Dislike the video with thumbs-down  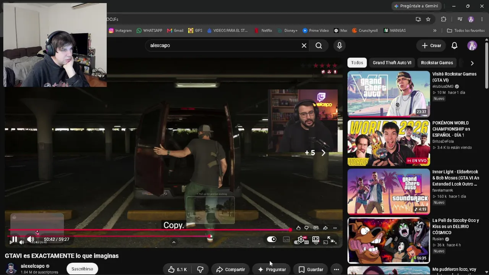pyautogui.click(x=200, y=269)
